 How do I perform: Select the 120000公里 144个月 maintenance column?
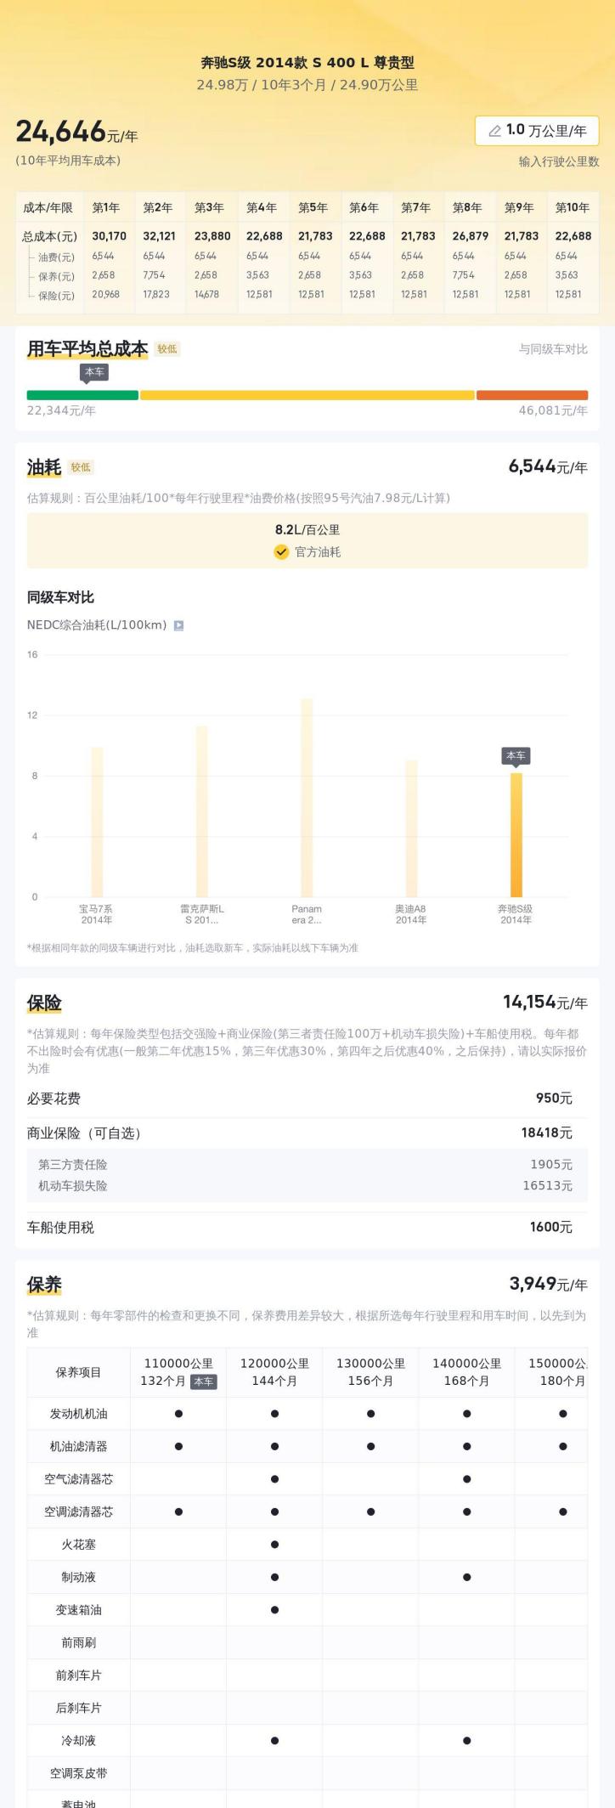[274, 1371]
